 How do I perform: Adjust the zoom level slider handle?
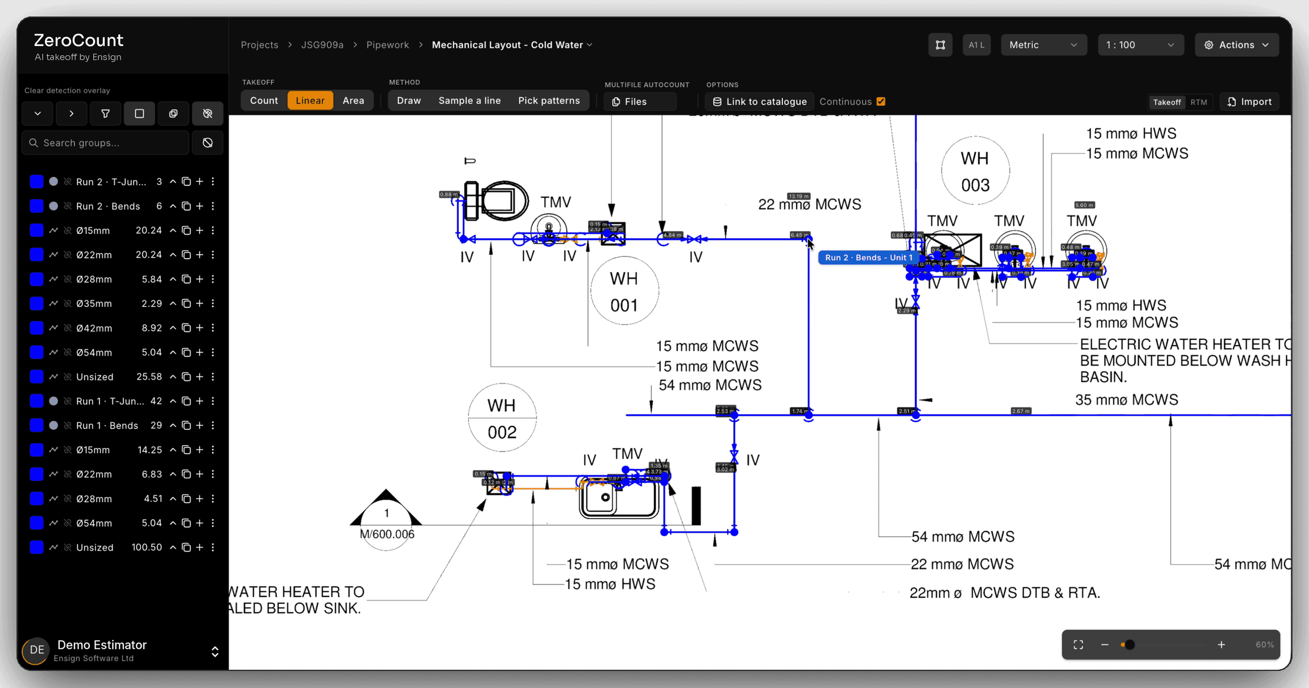point(1129,645)
